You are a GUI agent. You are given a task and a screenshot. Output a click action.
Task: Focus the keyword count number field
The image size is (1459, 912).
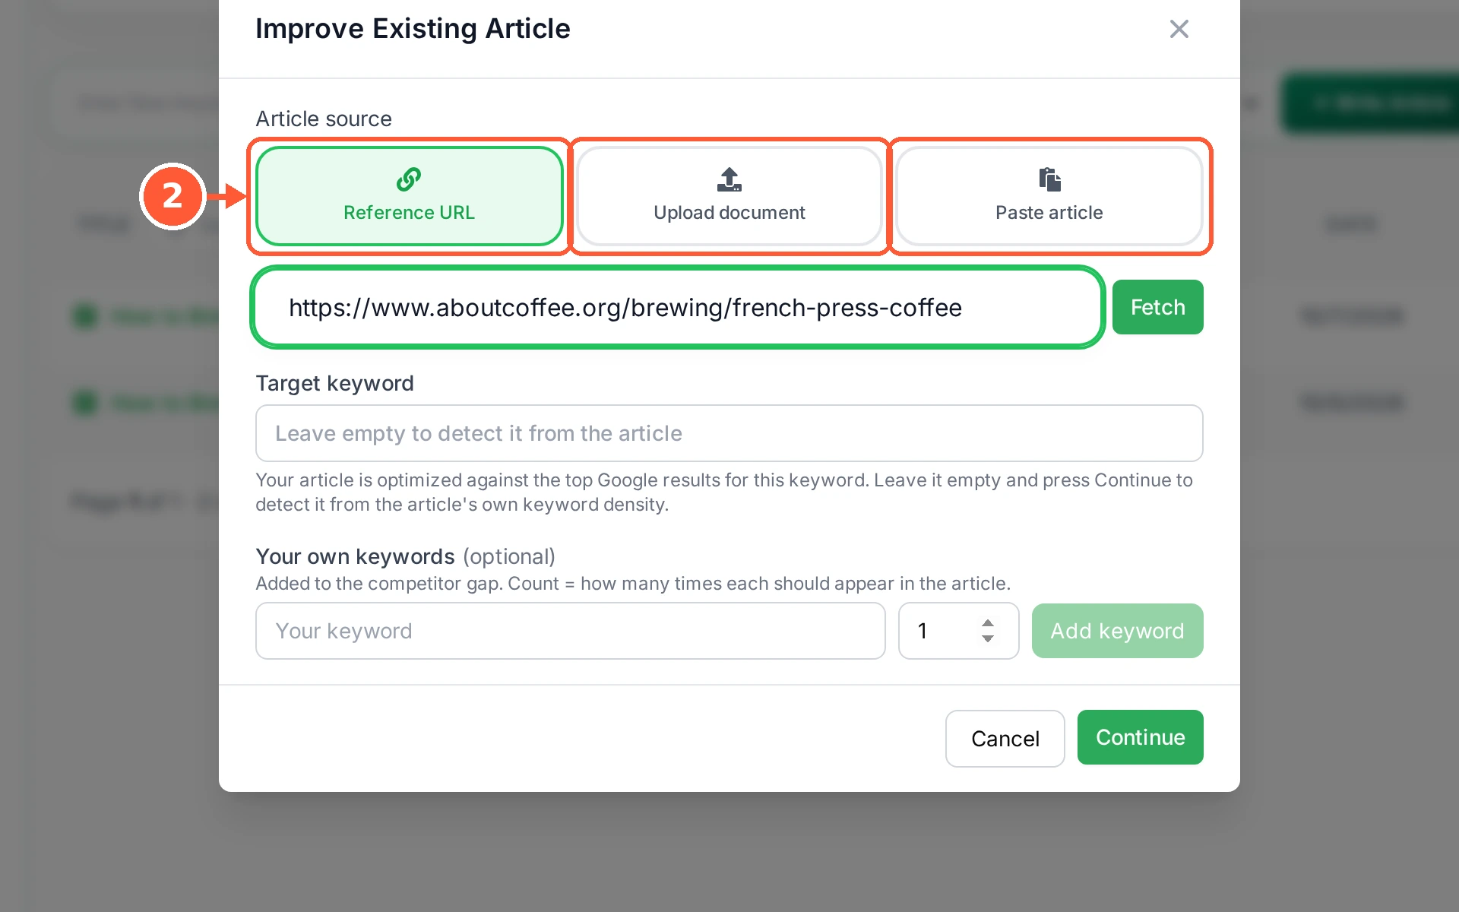tap(958, 631)
